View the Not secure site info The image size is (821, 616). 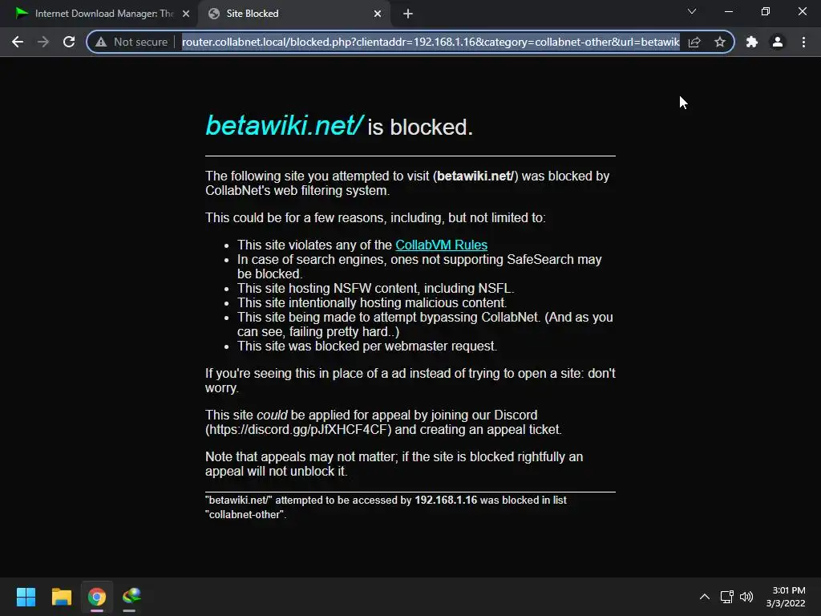pos(131,42)
